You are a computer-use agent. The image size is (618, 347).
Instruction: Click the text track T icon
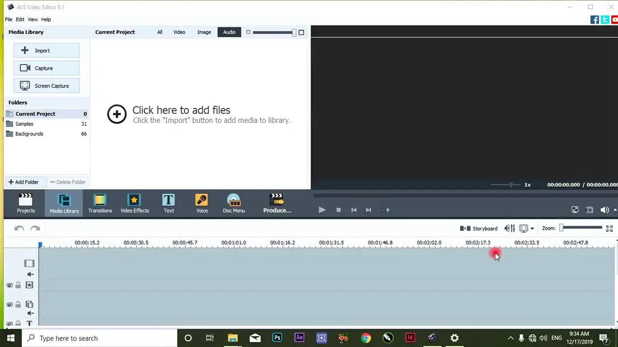click(29, 324)
